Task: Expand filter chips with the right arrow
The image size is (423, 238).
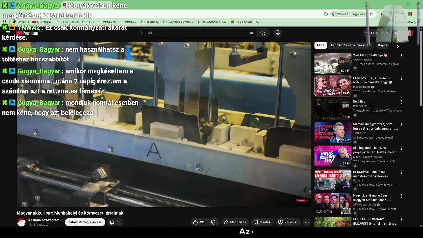Action: pyautogui.click(x=398, y=47)
